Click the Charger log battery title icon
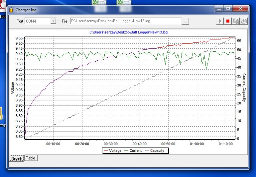256x177 pixels. (11, 10)
